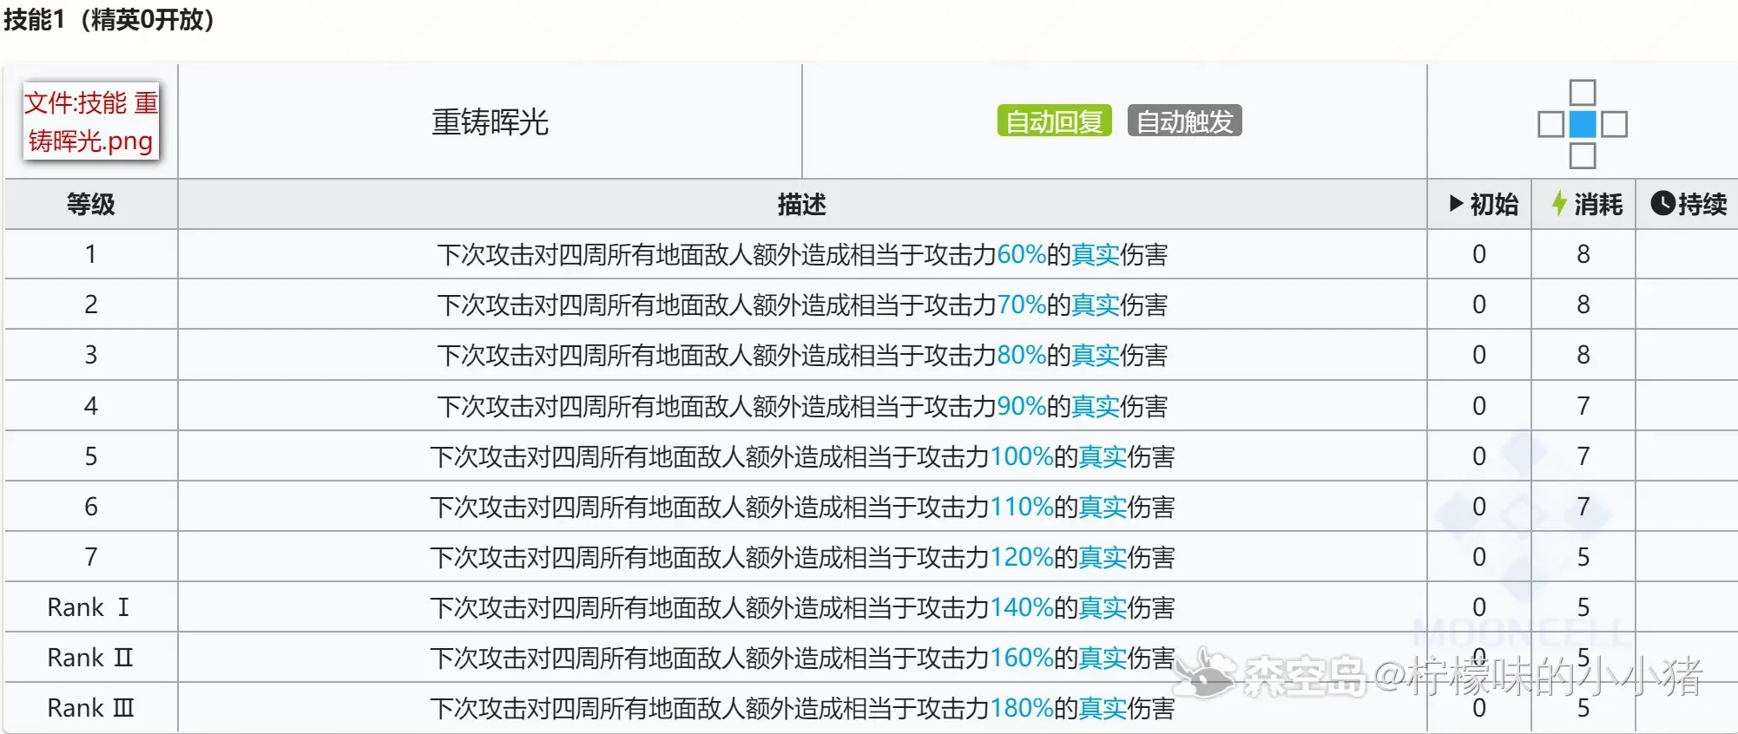
Task: Click the green lightning icon beside 消耗
Action: [1559, 204]
